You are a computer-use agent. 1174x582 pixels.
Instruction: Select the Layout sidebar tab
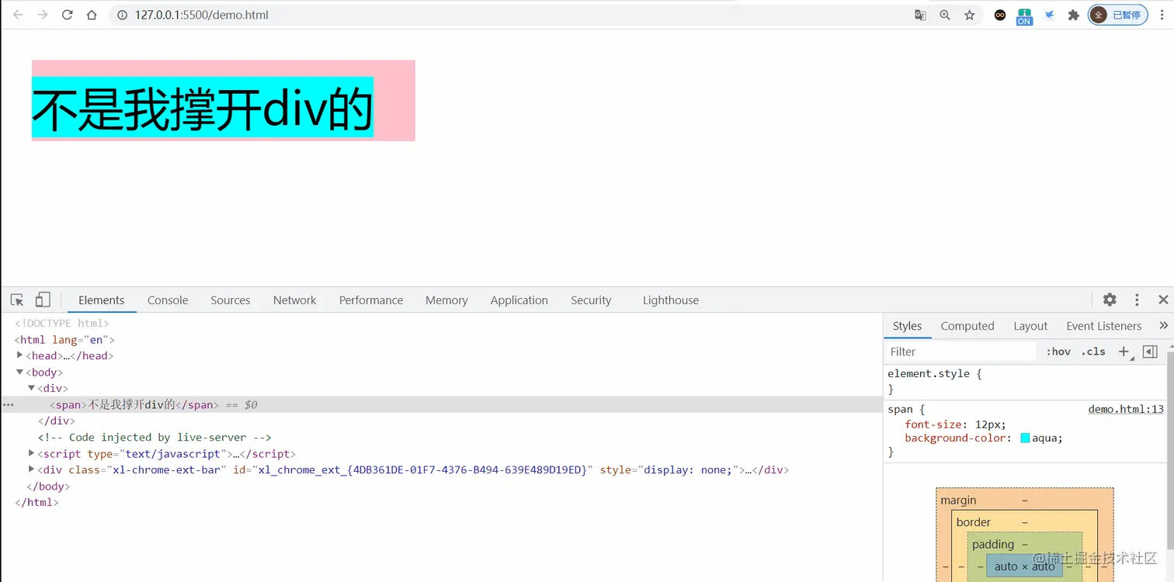click(x=1030, y=326)
